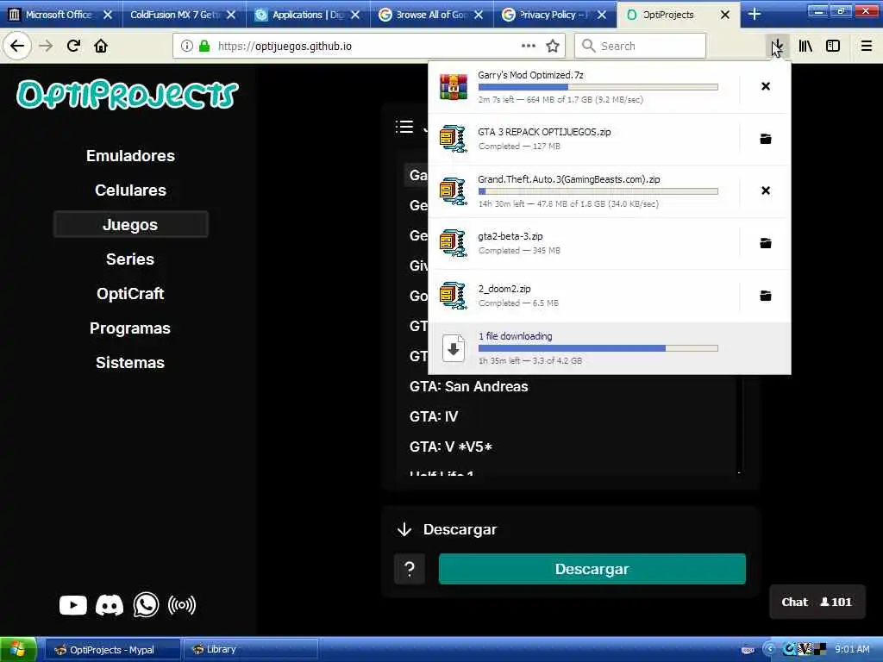Image resolution: width=883 pixels, height=662 pixels.
Task: Cancel the Garry's Mod Optimized.7z download
Action: (x=766, y=86)
